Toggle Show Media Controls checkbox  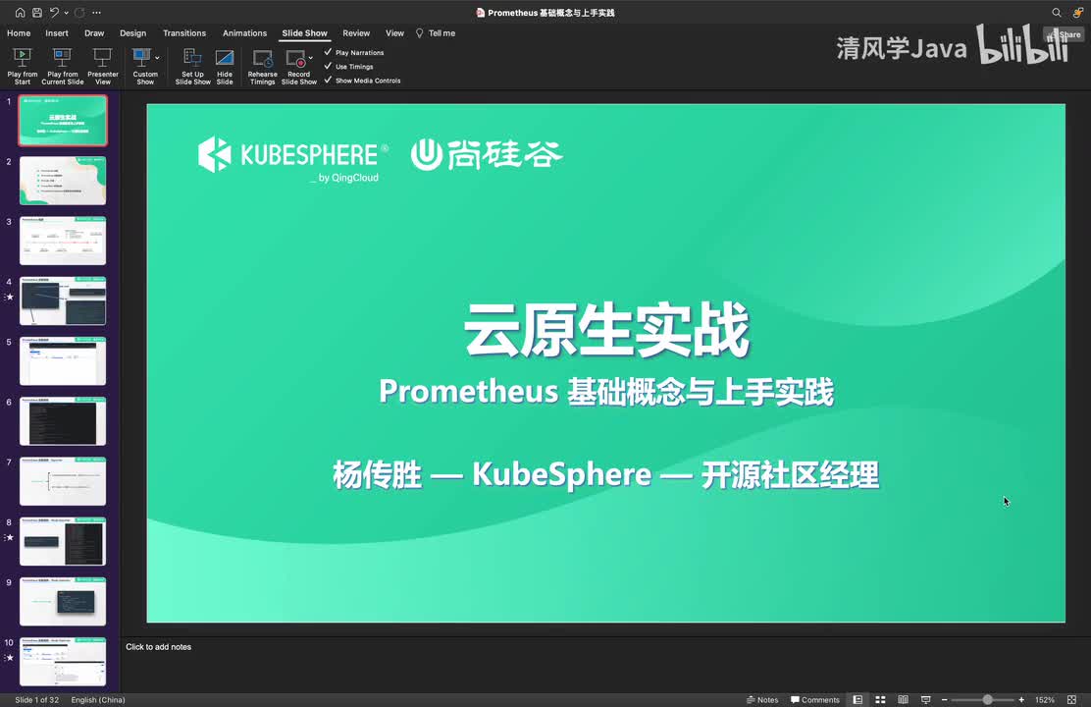(329, 81)
